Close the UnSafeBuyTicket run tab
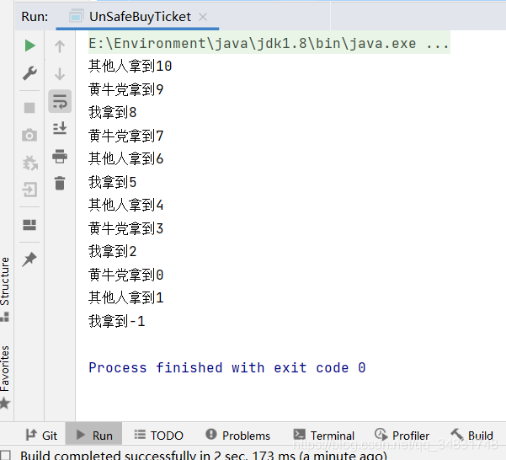506x460 pixels. pos(203,17)
